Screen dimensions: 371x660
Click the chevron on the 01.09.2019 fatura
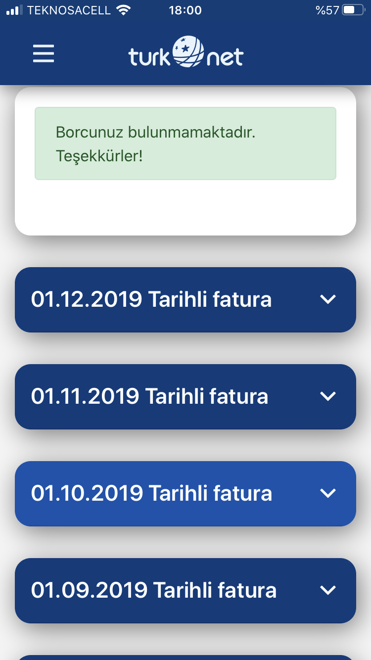[x=328, y=590]
